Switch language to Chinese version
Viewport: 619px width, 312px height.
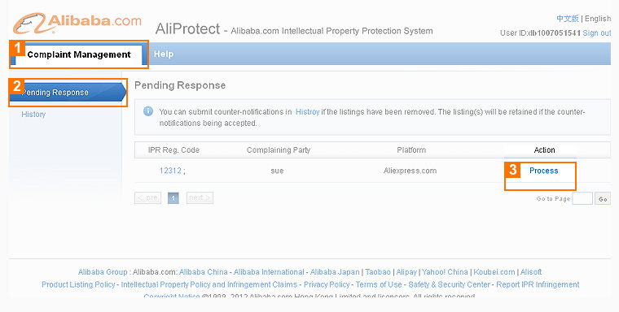(x=568, y=19)
